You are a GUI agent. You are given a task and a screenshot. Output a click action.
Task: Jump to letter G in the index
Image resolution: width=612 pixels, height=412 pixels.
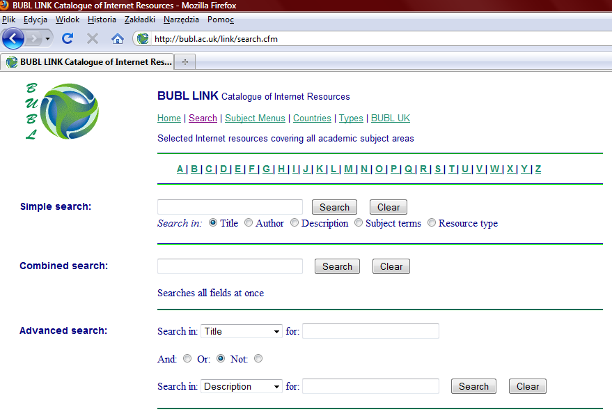266,169
